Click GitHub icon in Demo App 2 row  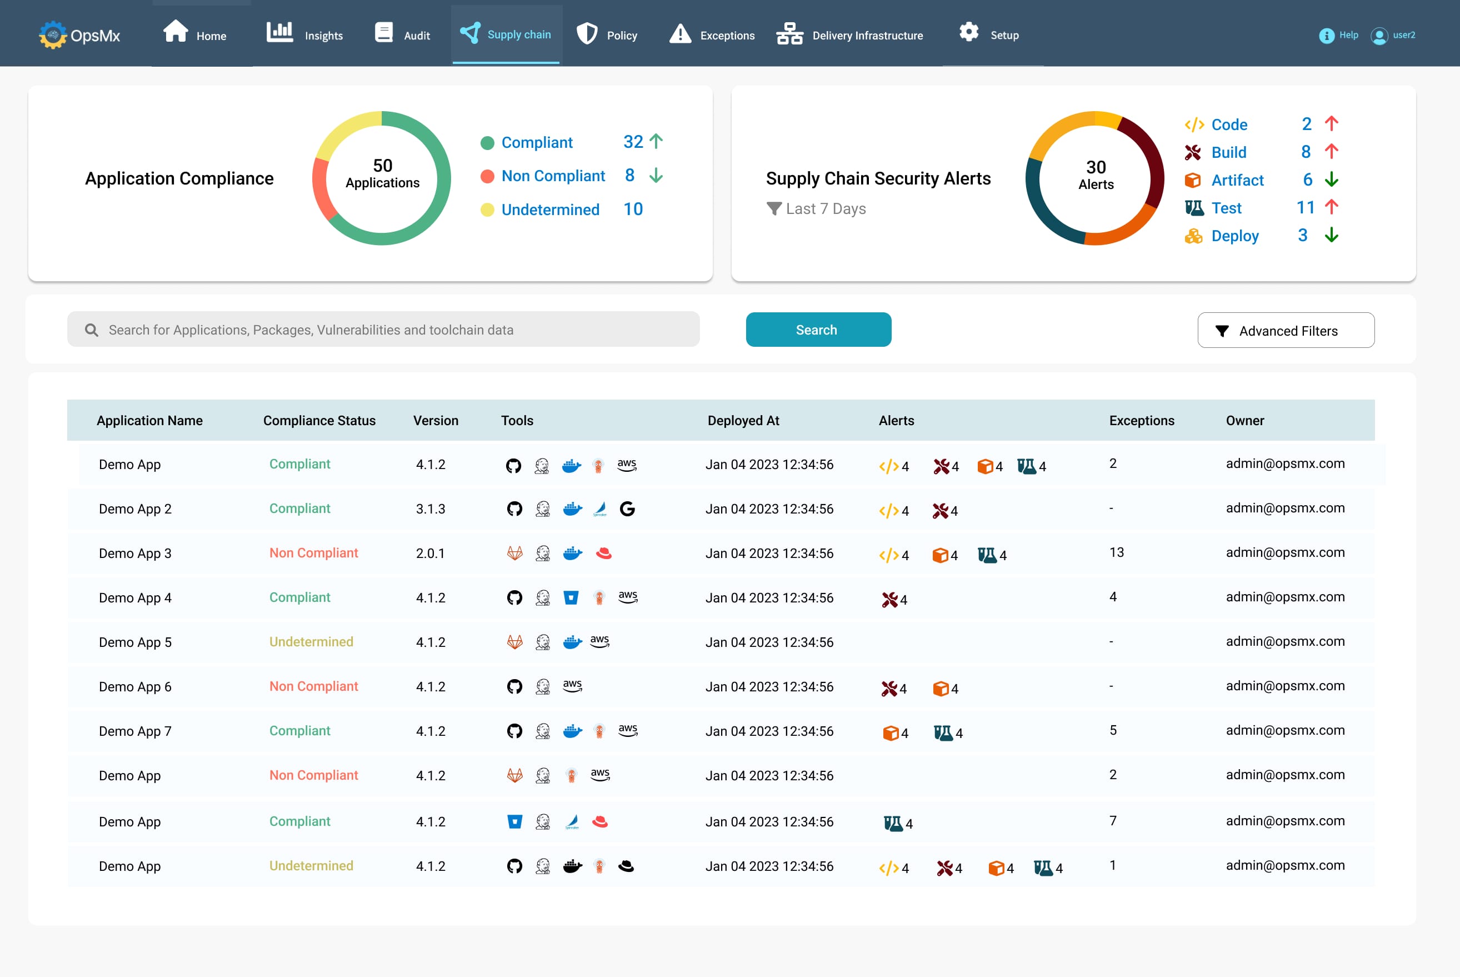click(514, 509)
